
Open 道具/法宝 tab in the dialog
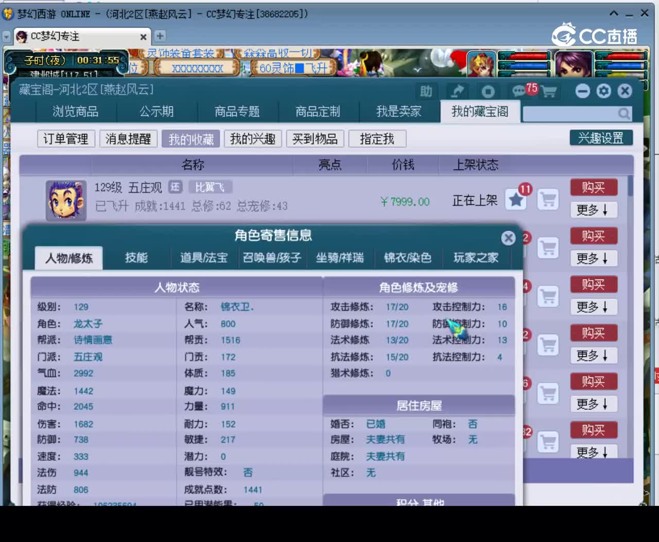(x=204, y=258)
